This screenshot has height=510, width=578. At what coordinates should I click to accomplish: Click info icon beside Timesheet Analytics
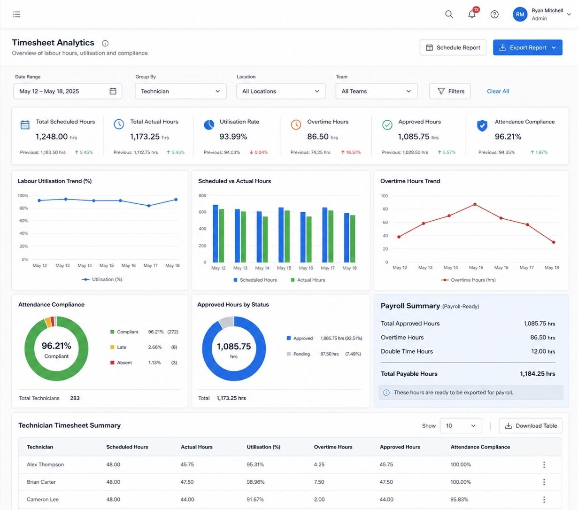pos(105,43)
